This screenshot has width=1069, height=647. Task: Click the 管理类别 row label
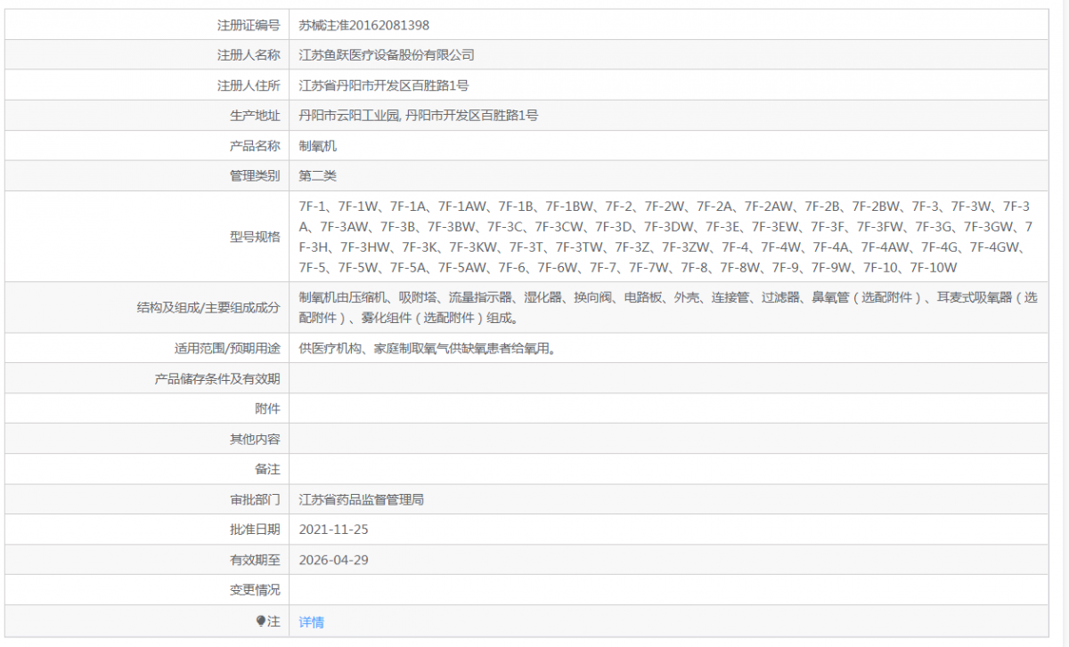pos(255,176)
